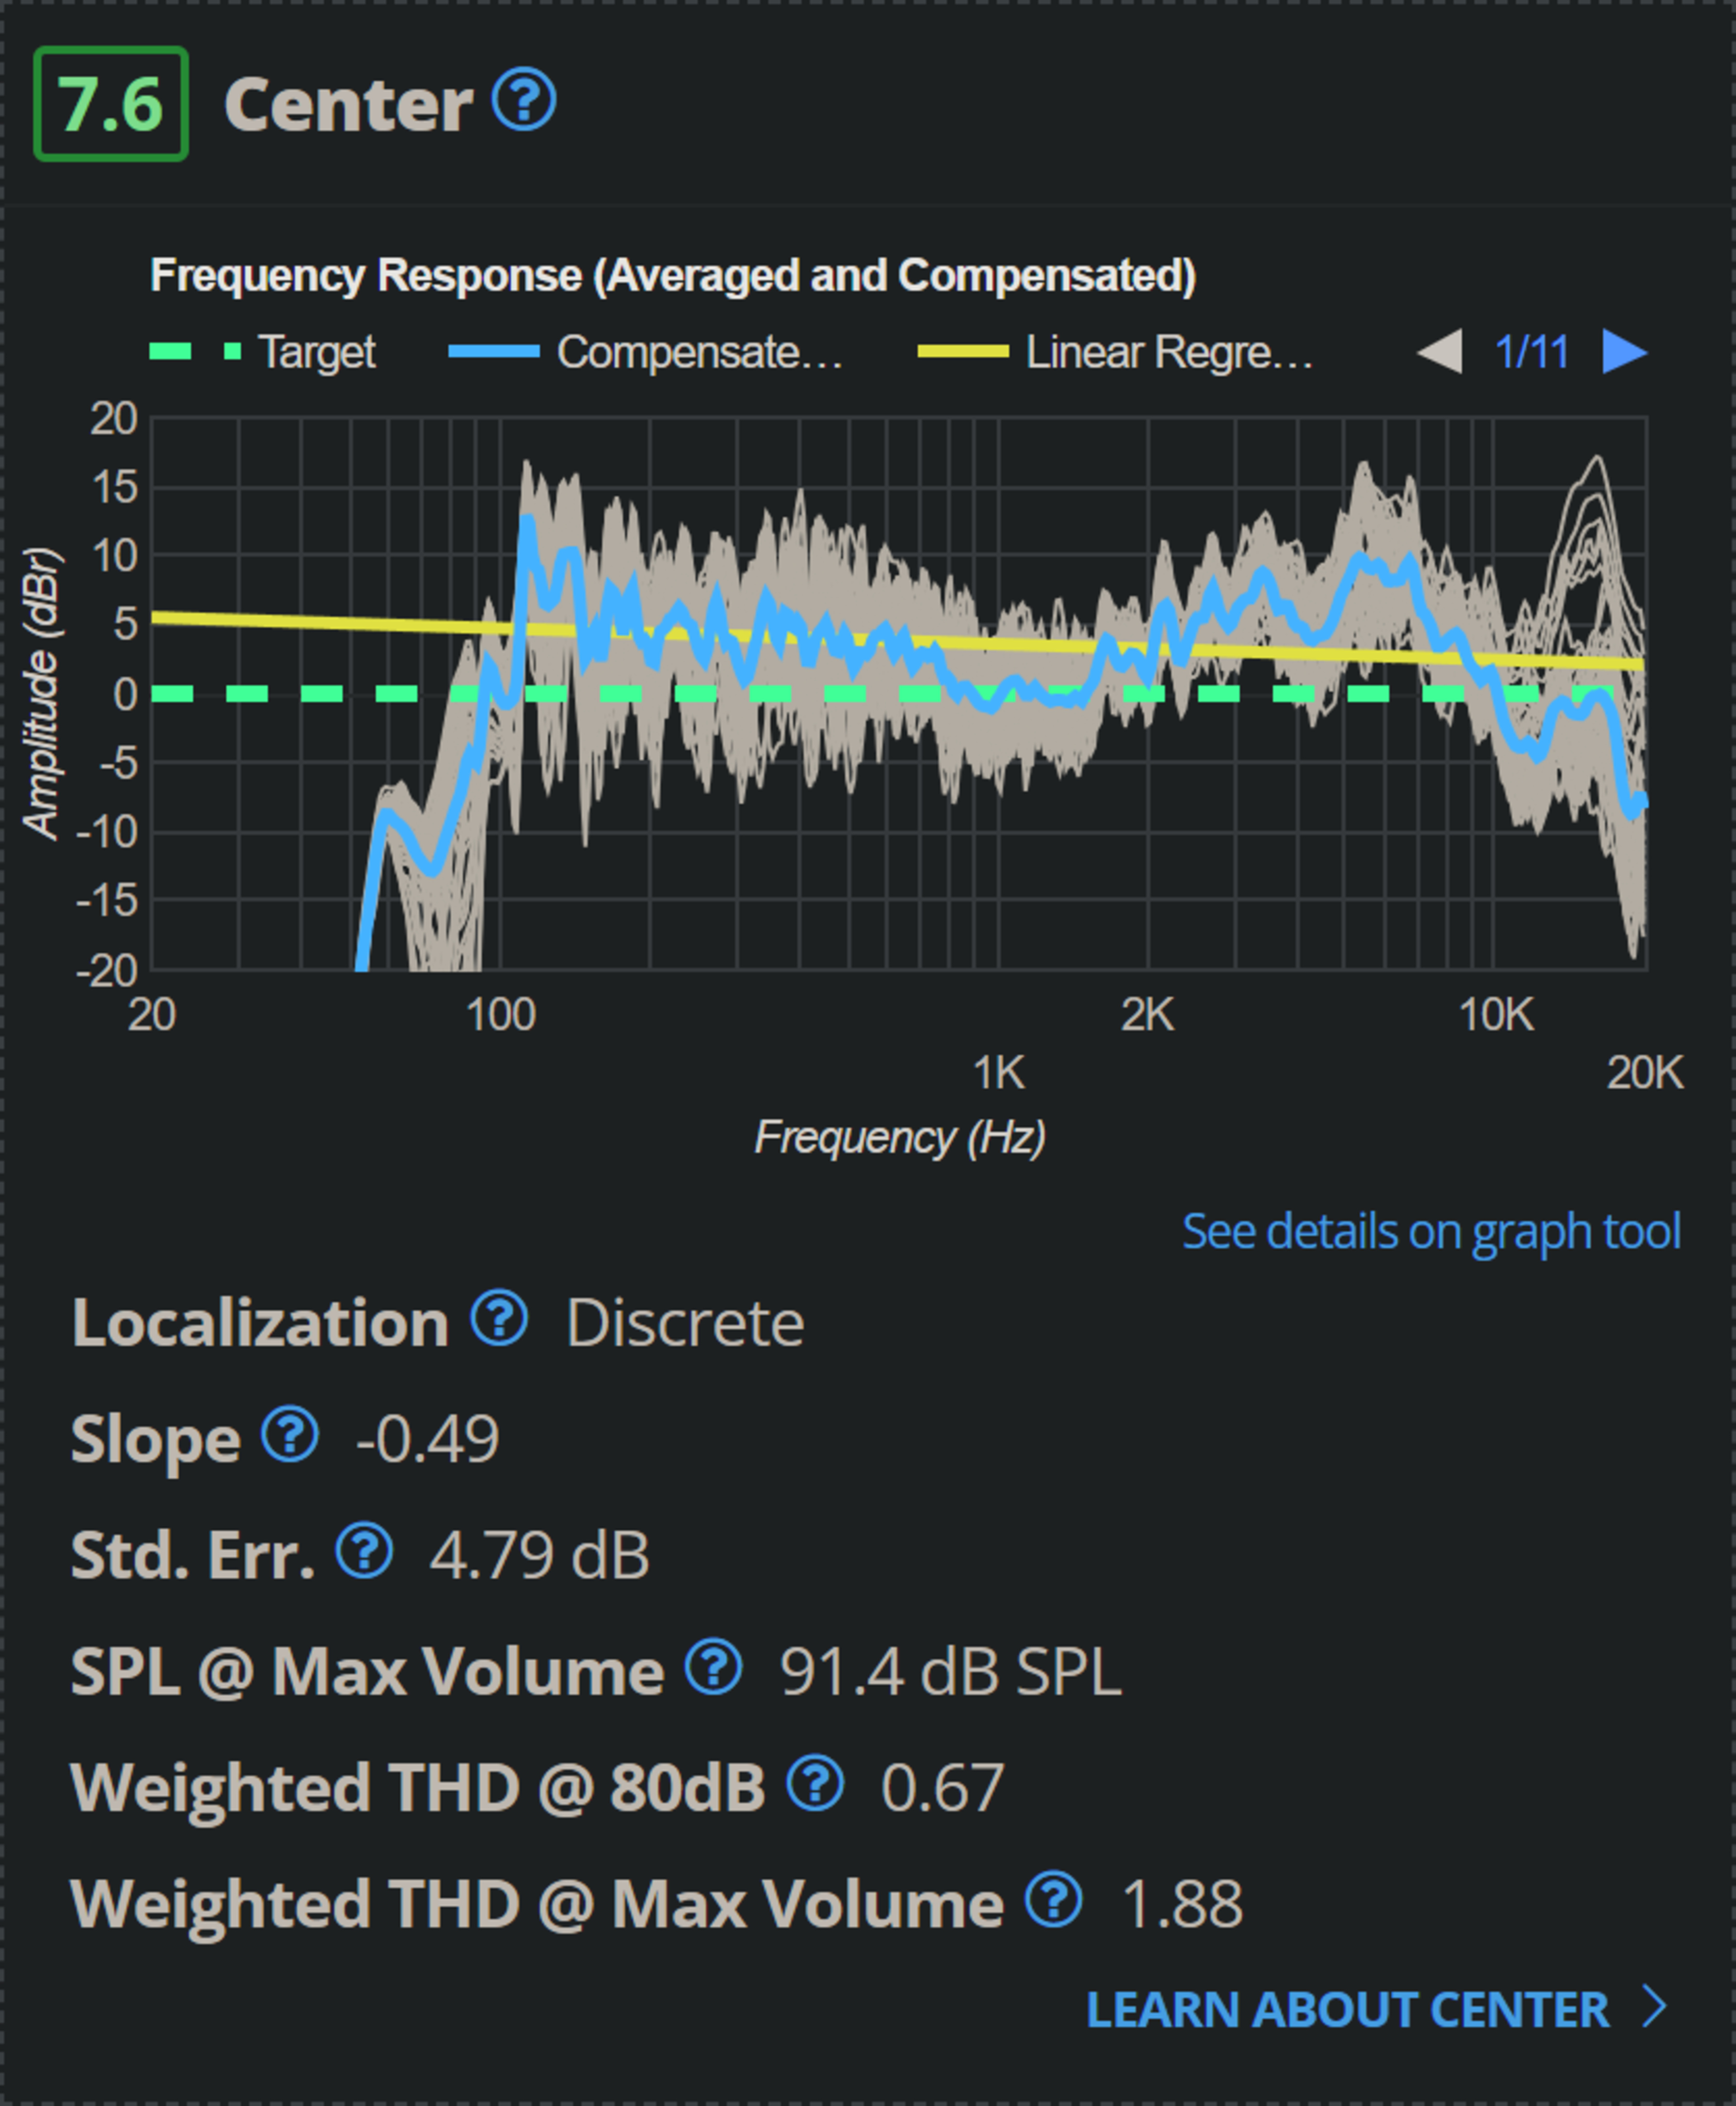Image resolution: width=1736 pixels, height=2106 pixels.
Task: Click the 1/11 legend page indicator
Action: pyautogui.click(x=1531, y=352)
